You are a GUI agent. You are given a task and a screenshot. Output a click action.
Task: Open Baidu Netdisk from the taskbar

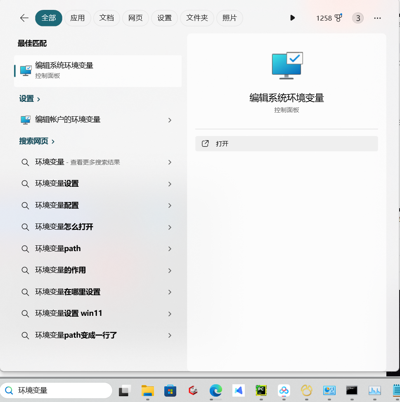point(284,390)
